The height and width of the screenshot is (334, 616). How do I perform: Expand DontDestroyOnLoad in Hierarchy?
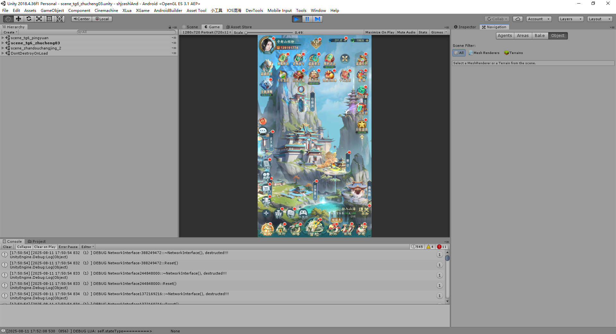click(3, 53)
